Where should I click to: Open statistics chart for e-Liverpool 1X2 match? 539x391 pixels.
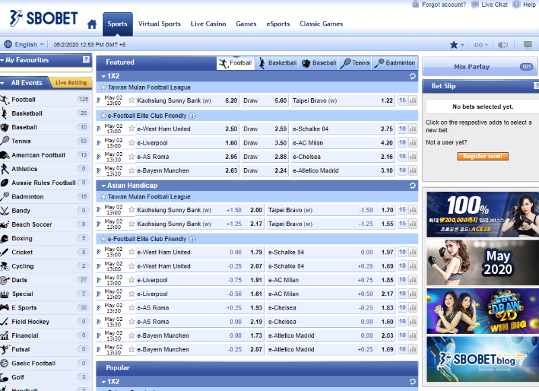(412, 143)
